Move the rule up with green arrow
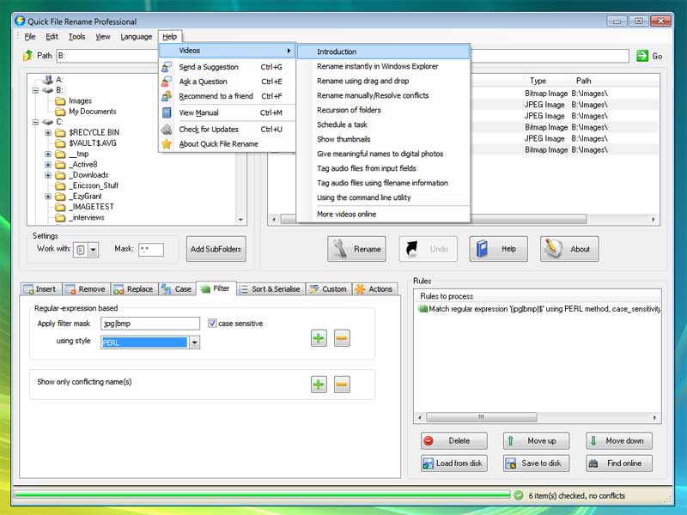687x515 pixels. point(536,440)
